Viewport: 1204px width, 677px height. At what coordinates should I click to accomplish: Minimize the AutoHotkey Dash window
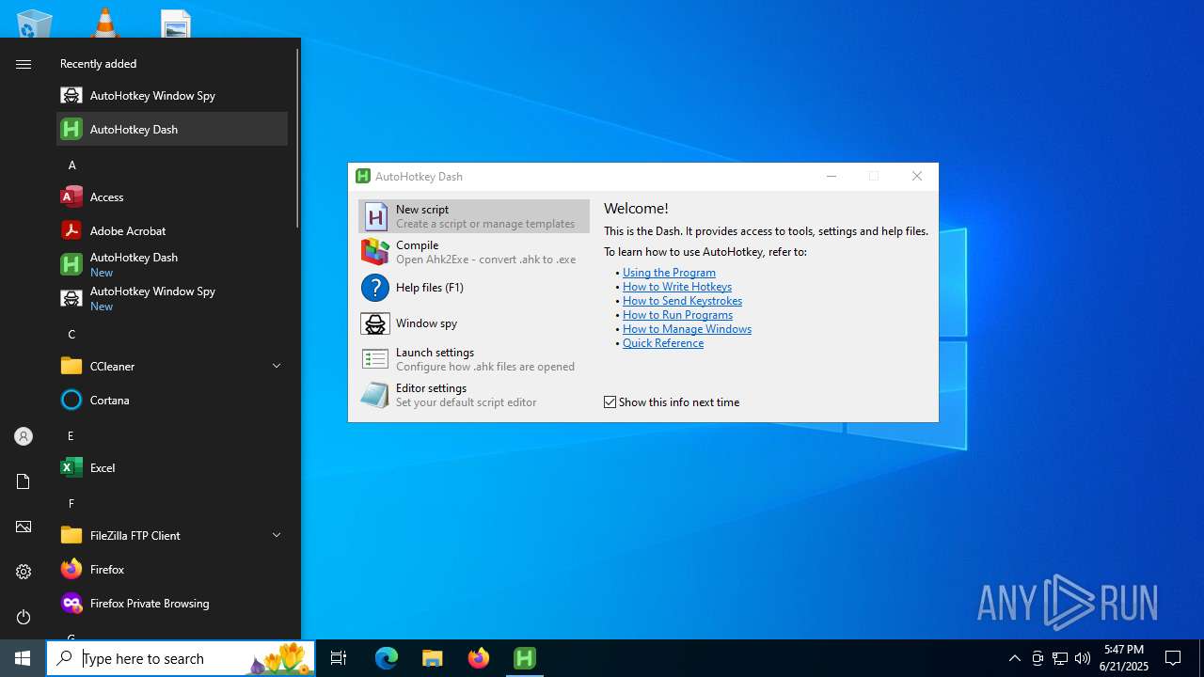[832, 176]
